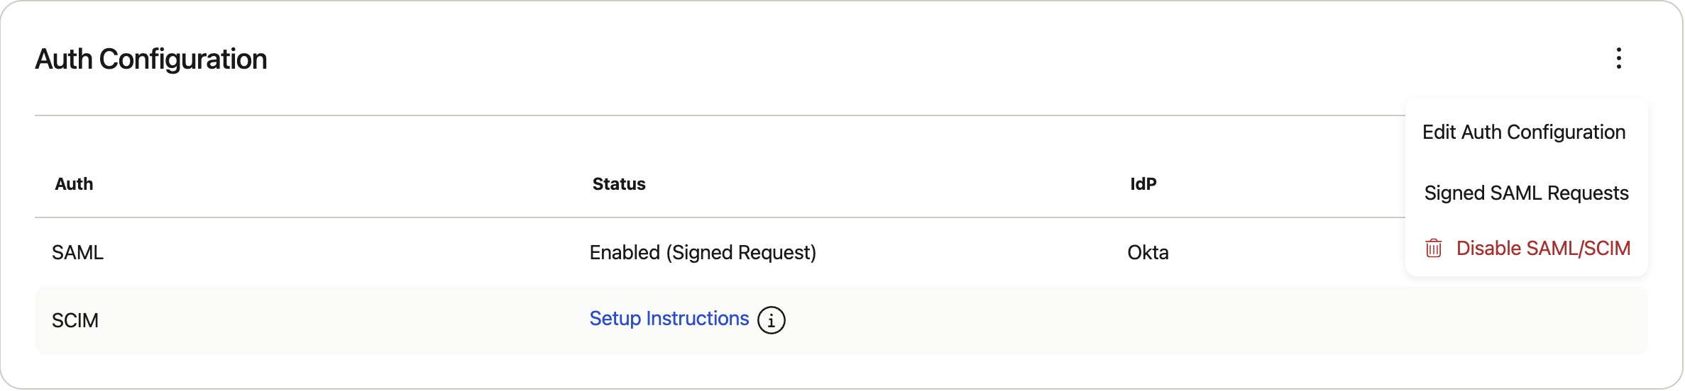
Task: Select the SAML row label
Action: point(77,253)
